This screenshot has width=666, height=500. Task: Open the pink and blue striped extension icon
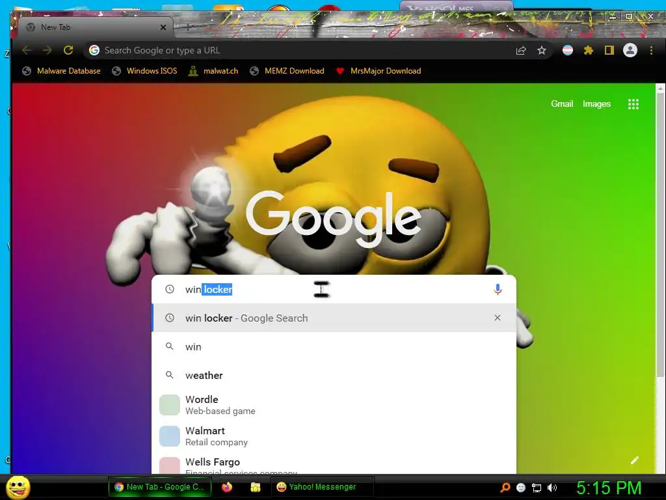567,51
